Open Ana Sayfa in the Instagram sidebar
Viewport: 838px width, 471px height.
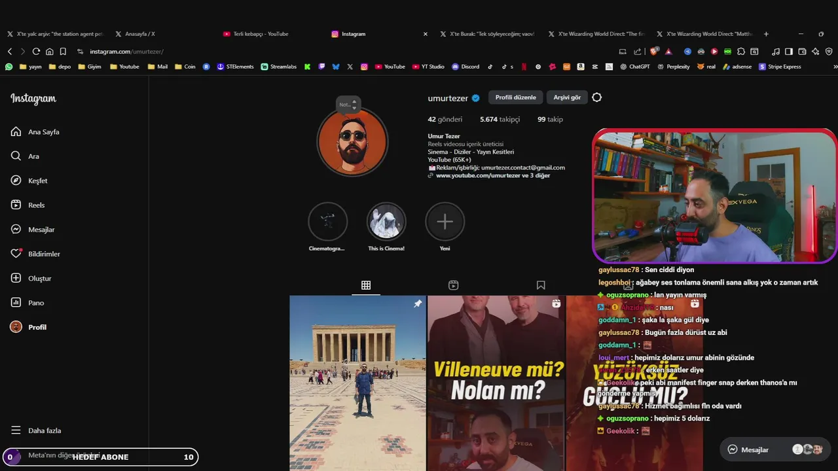click(x=35, y=131)
